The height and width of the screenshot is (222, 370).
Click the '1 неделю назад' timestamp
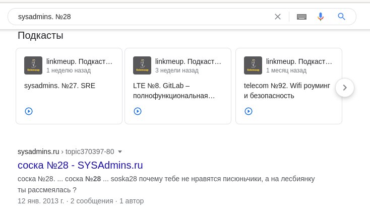click(69, 70)
